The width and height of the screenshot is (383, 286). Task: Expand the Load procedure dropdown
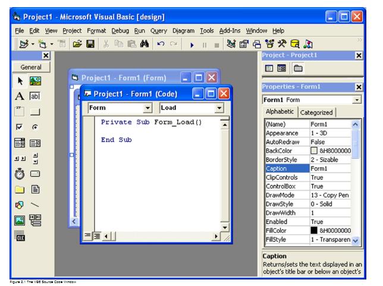click(219, 107)
